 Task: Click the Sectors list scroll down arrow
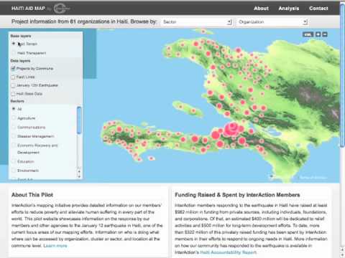click(79, 177)
